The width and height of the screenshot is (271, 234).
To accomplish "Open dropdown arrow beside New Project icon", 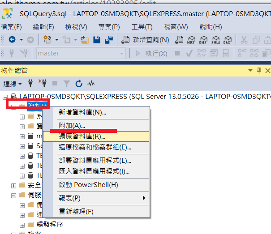I will [x=57, y=40].
